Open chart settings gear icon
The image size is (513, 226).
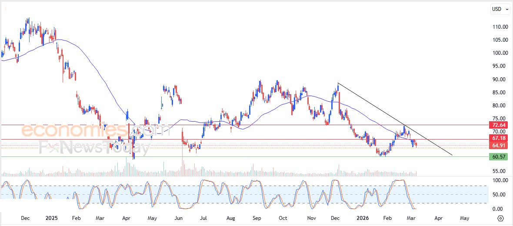tap(500, 218)
